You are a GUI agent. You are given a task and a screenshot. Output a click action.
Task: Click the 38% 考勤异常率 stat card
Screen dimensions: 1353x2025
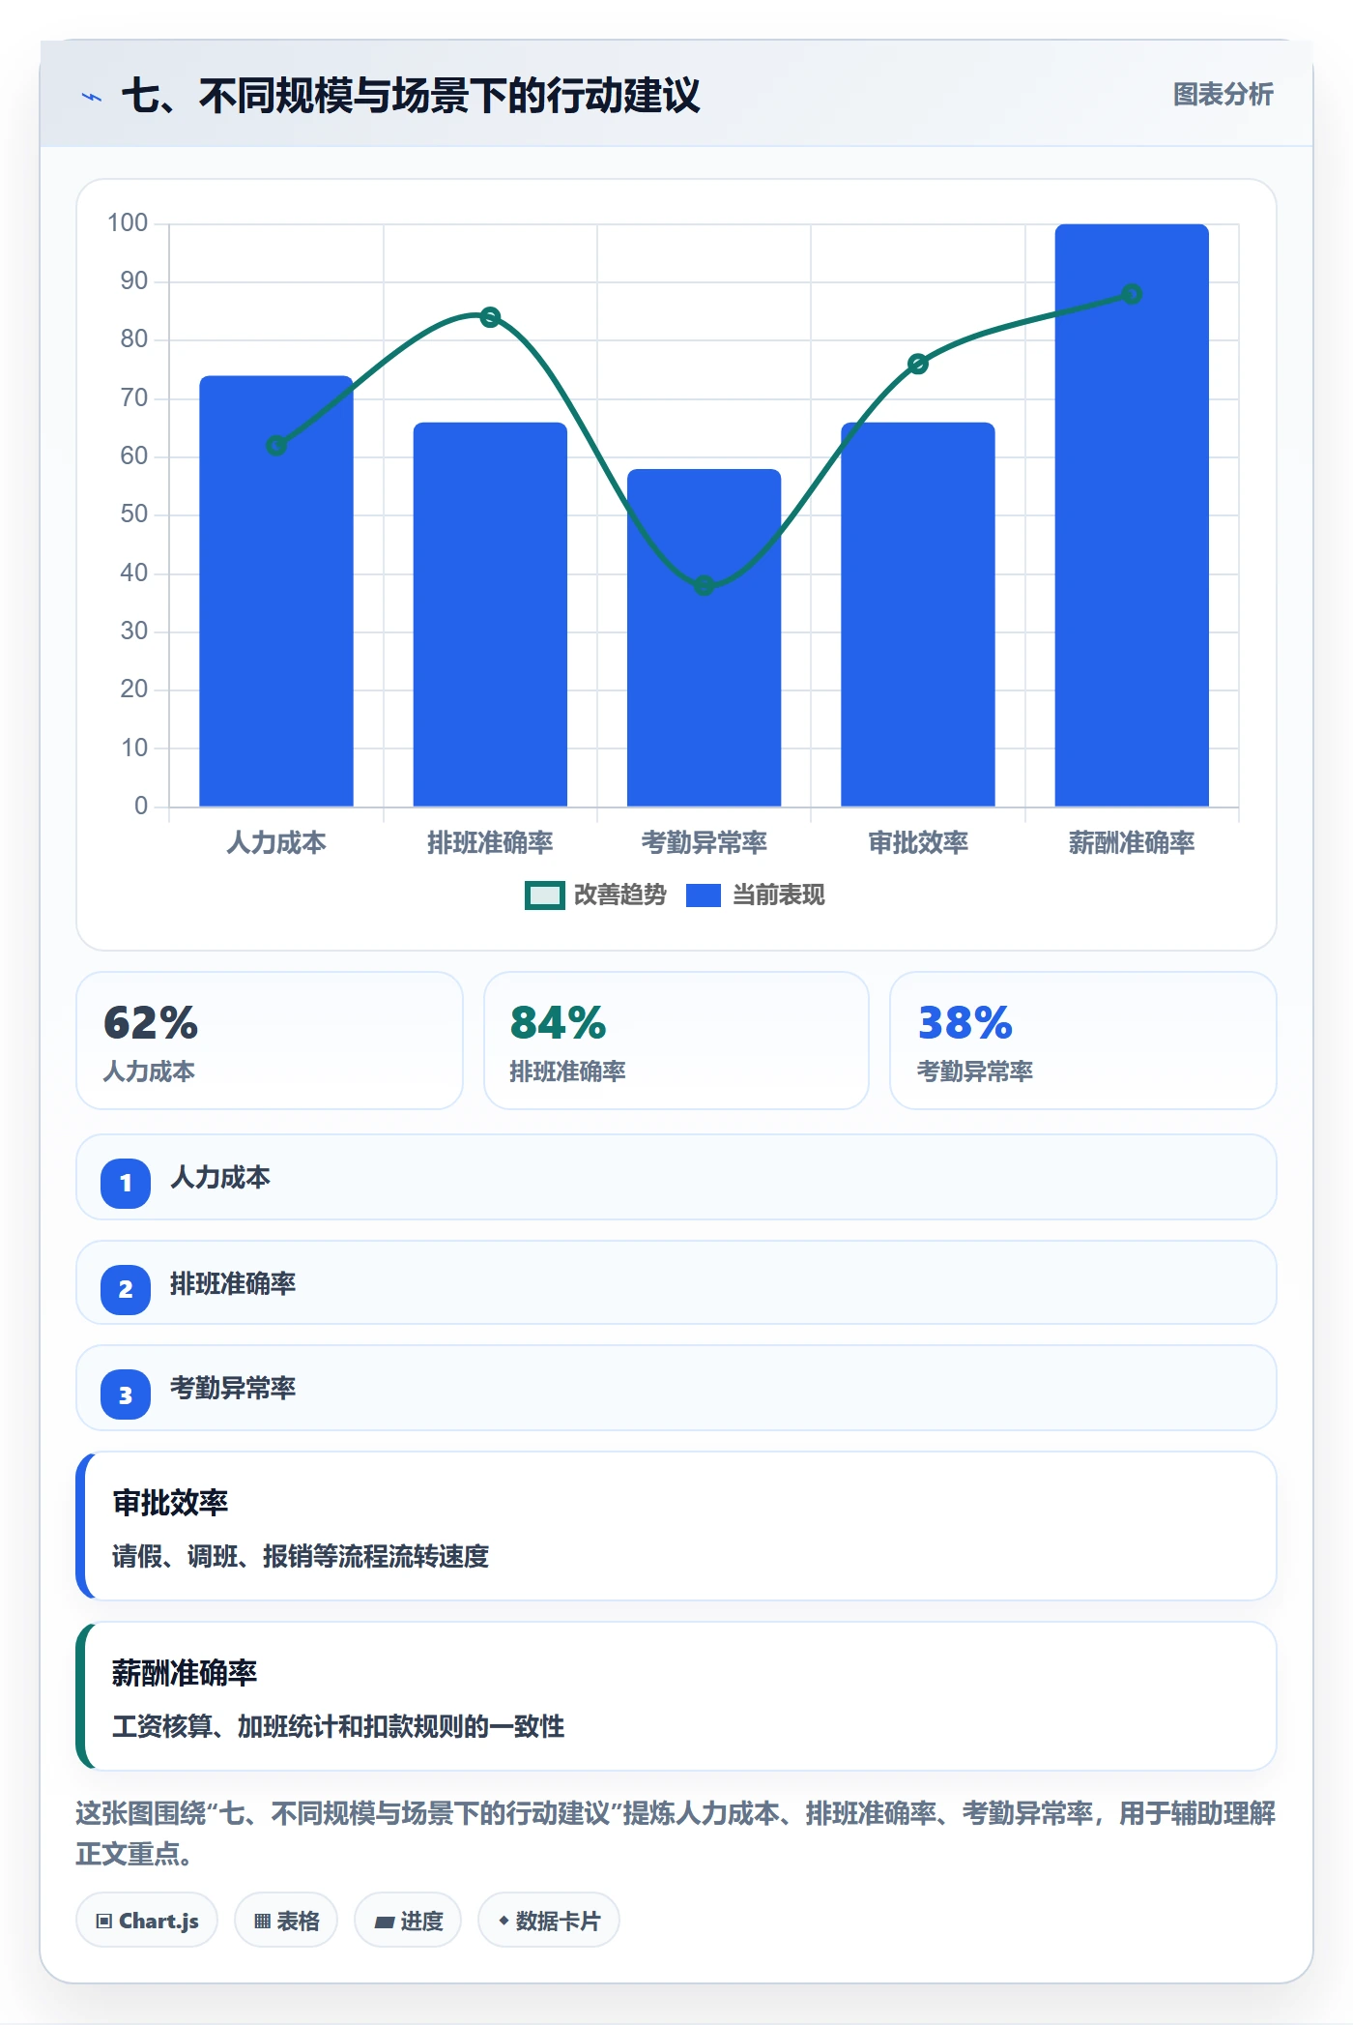coord(1083,1041)
